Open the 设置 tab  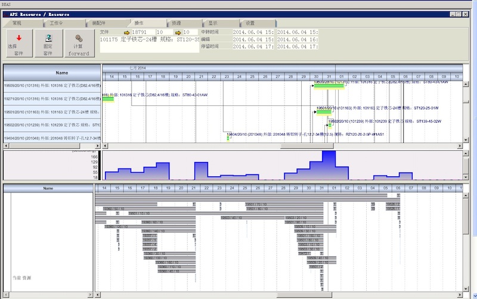pyautogui.click(x=250, y=23)
